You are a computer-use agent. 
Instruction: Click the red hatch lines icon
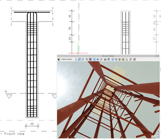coord(134,59)
